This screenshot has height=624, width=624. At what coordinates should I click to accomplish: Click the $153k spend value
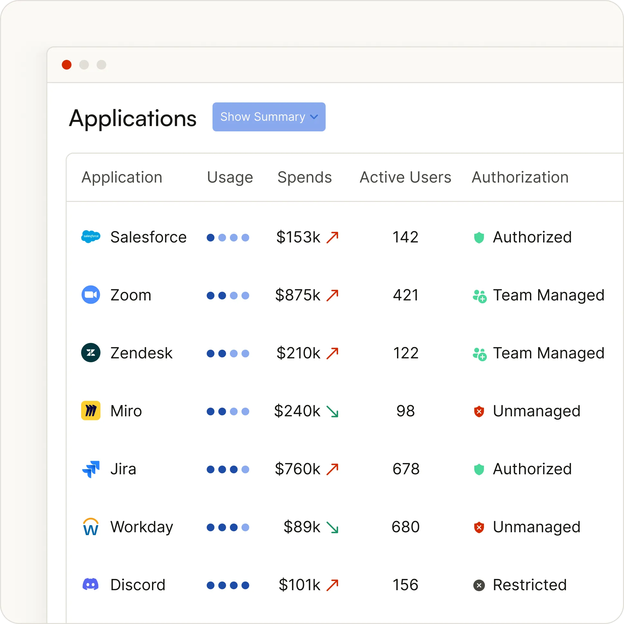298,237
